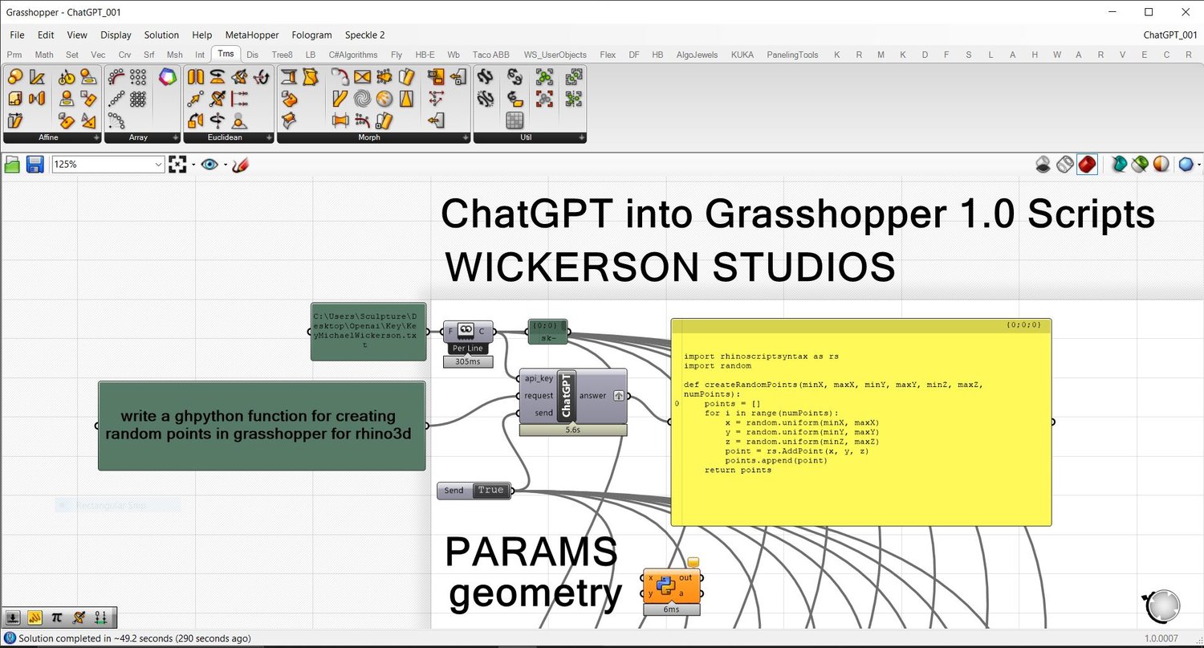The height and width of the screenshot is (648, 1204).
Task: Select the Mirror component in Euclidean panel
Action: (x=196, y=78)
